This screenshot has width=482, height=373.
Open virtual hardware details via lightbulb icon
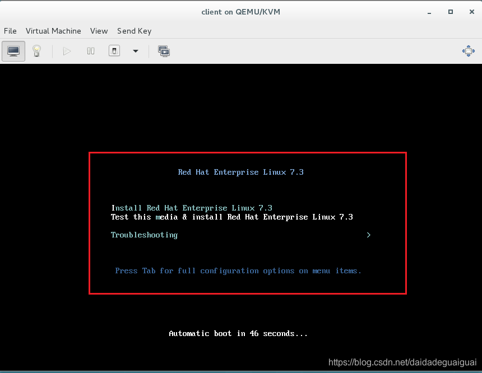36,51
